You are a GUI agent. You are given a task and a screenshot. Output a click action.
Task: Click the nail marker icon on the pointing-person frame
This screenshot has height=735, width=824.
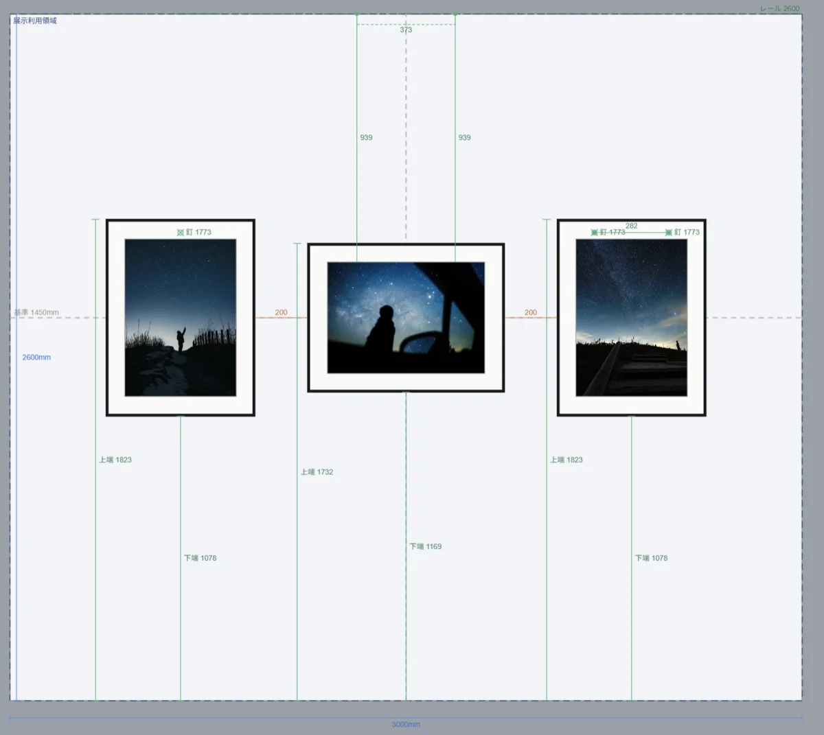[x=181, y=233]
